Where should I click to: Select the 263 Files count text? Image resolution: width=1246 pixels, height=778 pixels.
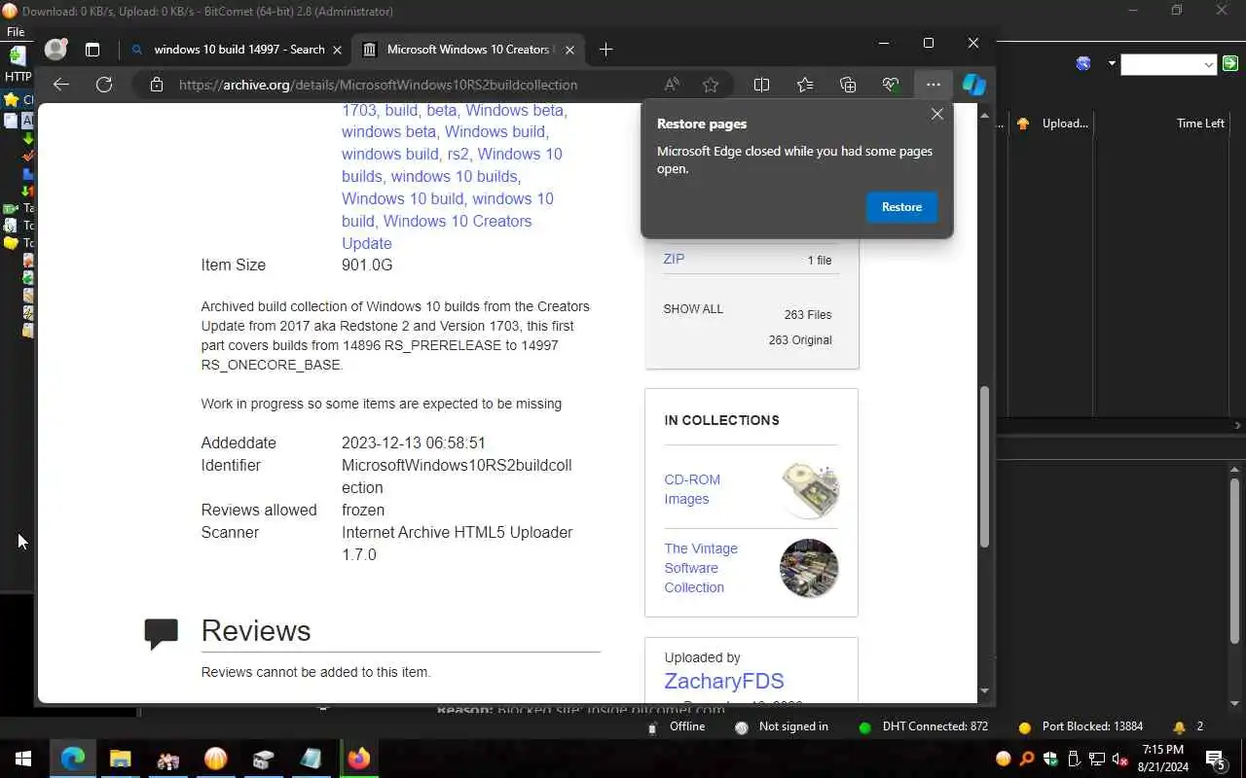(x=808, y=315)
